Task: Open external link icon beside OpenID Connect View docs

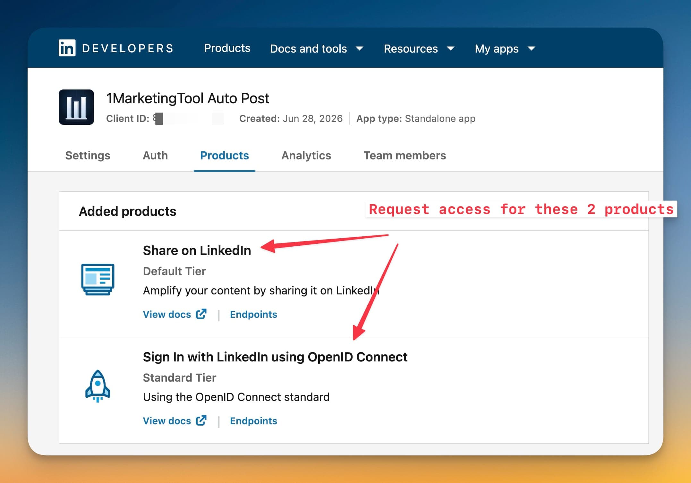Action: coord(201,420)
